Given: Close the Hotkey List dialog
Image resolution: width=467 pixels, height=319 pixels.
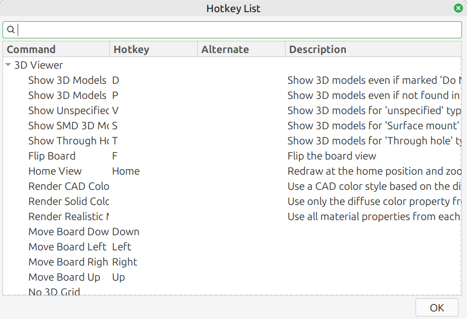Looking at the screenshot, I should [x=458, y=8].
